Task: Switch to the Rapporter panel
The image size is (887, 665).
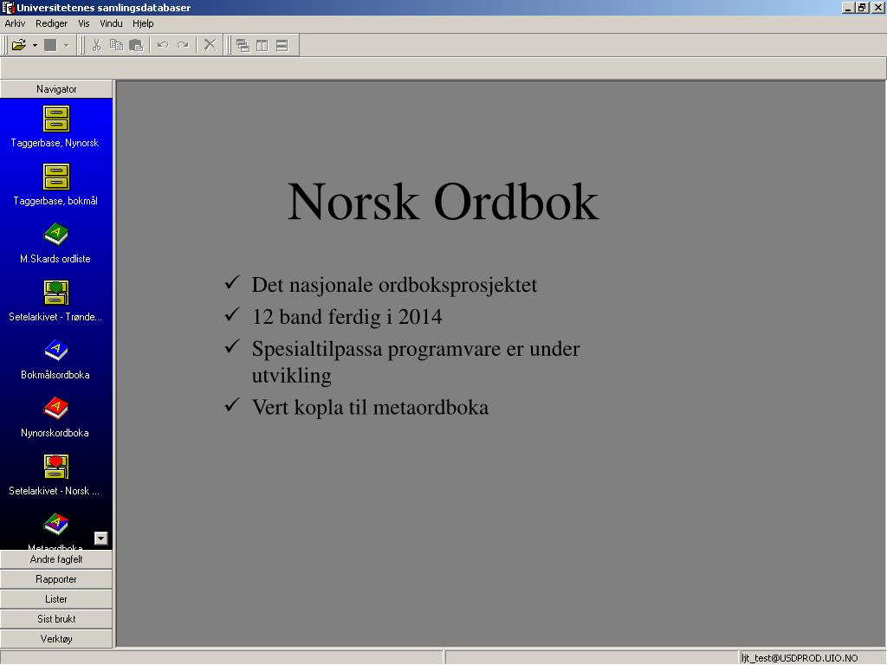Action: point(56,579)
